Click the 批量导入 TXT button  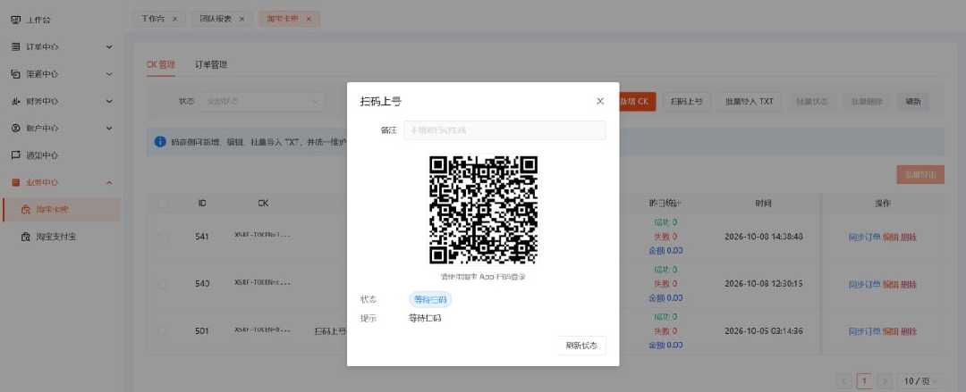coord(750,101)
